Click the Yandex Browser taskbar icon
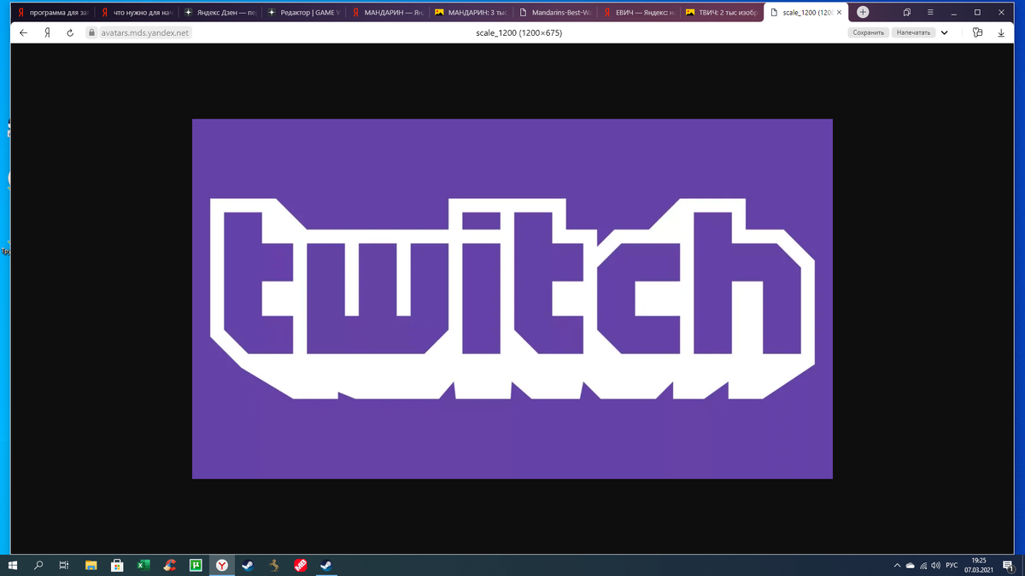 pos(221,565)
